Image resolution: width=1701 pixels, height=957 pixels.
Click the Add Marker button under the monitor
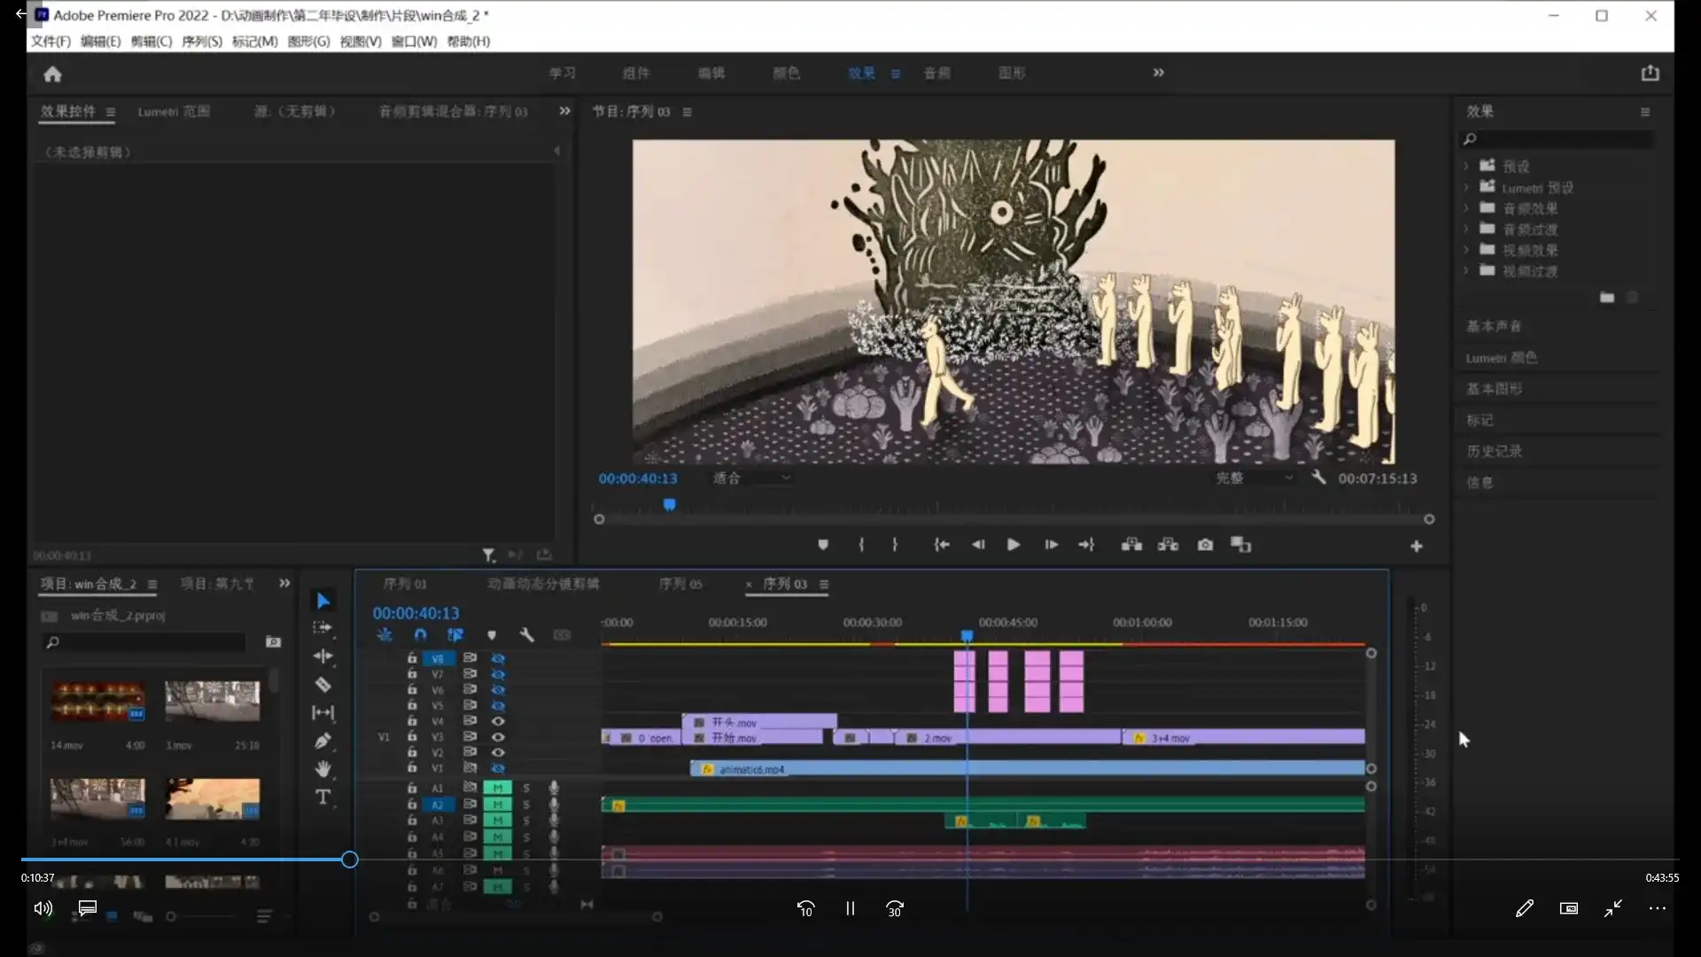tap(823, 545)
